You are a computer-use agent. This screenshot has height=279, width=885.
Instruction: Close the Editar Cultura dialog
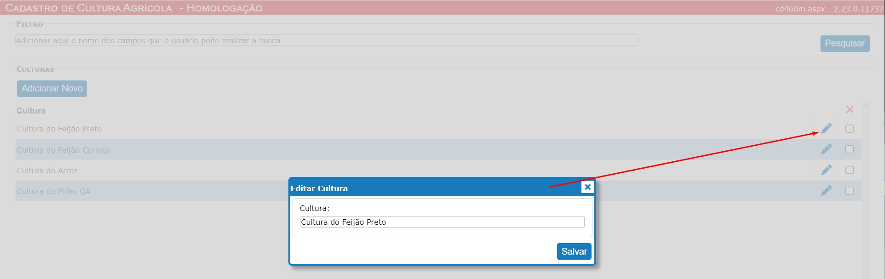(587, 187)
